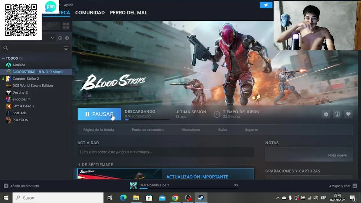Click Counter-Strike 2 game icon
The height and width of the screenshot is (203, 361).
(8, 79)
